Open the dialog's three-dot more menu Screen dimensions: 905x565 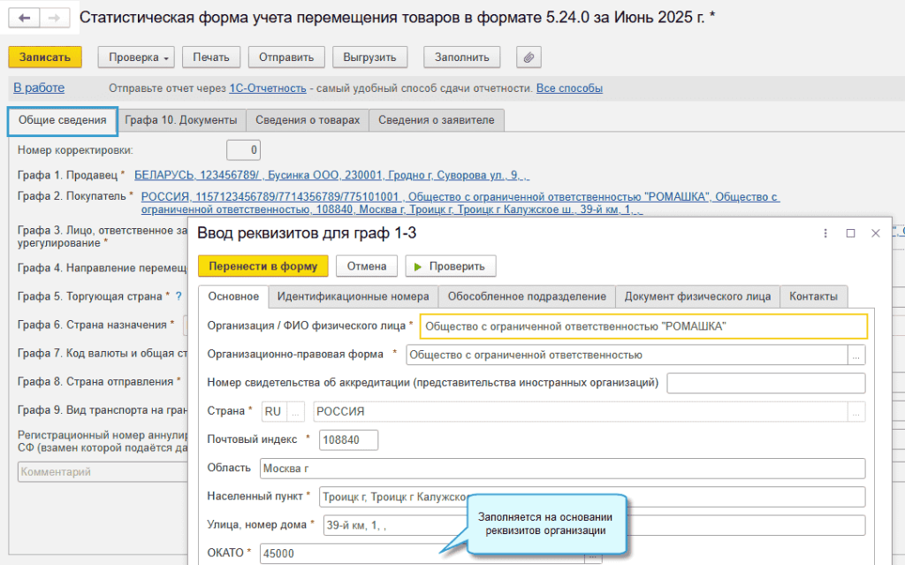(x=825, y=233)
